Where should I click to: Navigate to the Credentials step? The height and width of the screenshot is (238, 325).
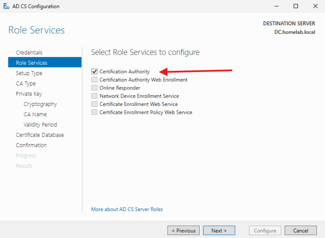click(29, 52)
